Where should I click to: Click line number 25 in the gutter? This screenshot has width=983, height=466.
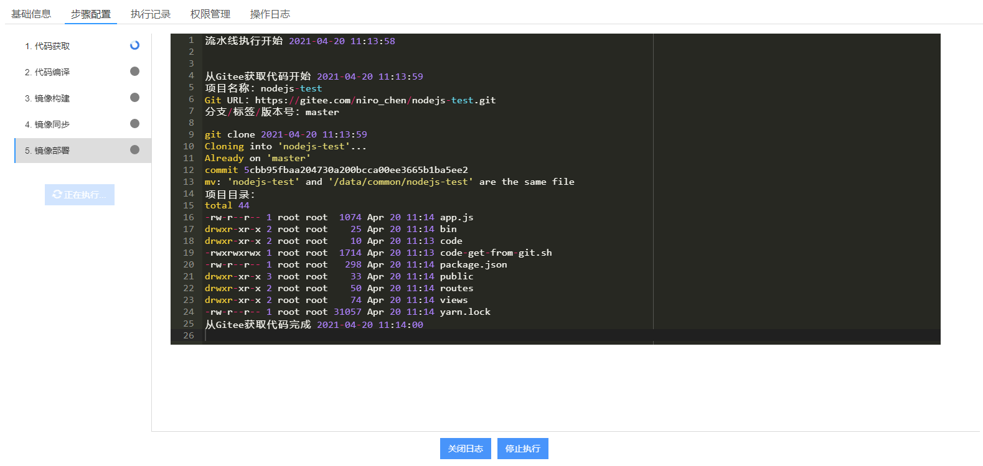pyautogui.click(x=189, y=324)
